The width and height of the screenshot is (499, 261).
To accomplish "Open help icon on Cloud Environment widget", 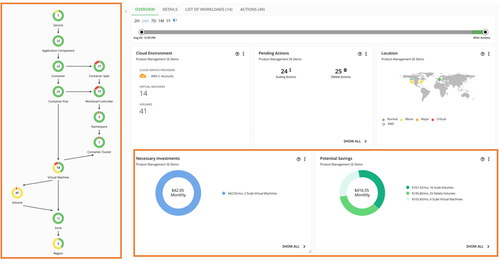I will [237, 54].
